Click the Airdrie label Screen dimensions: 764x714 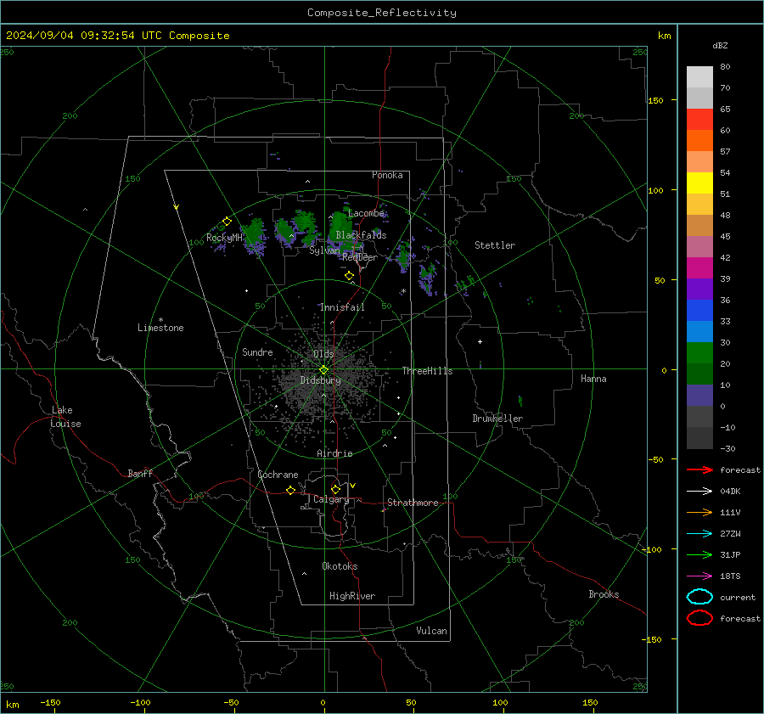point(334,453)
